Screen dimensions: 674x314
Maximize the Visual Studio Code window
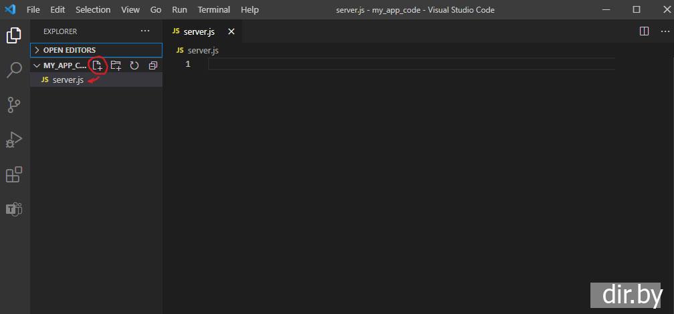637,9
